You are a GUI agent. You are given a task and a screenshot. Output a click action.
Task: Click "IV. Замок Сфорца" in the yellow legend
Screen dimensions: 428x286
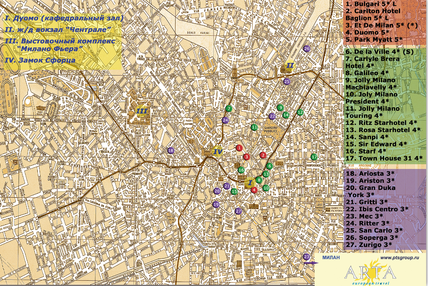pyautogui.click(x=40, y=60)
